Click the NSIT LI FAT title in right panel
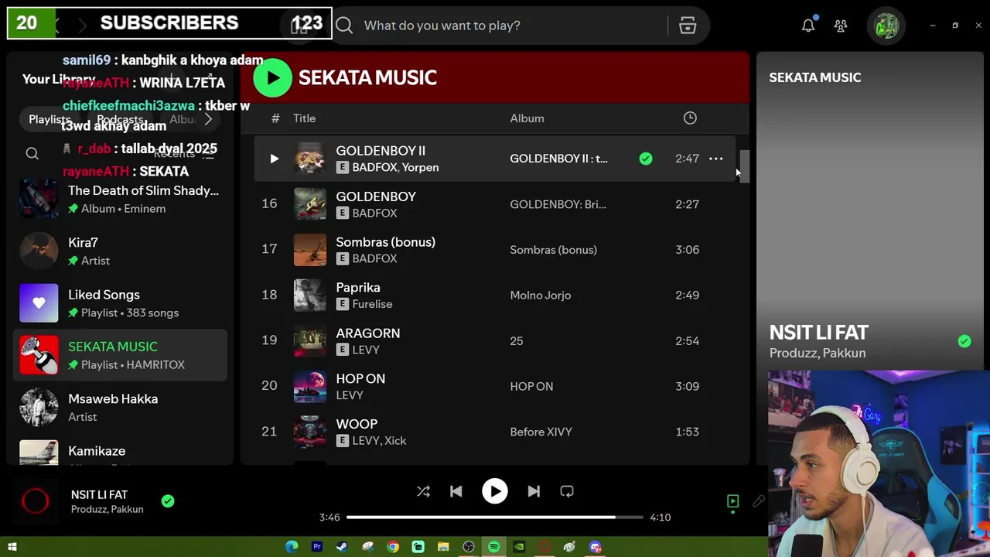The image size is (990, 557). coord(818,333)
